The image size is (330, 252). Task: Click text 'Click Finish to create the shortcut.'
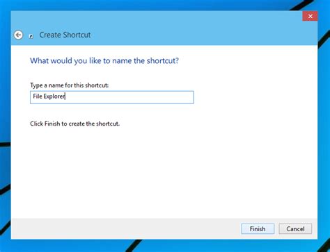(x=75, y=124)
